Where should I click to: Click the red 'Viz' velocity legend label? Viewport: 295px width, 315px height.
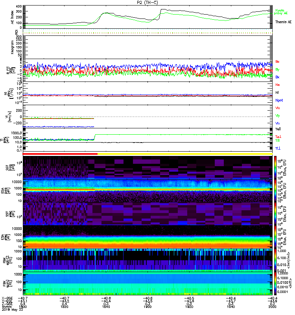click(x=277, y=108)
